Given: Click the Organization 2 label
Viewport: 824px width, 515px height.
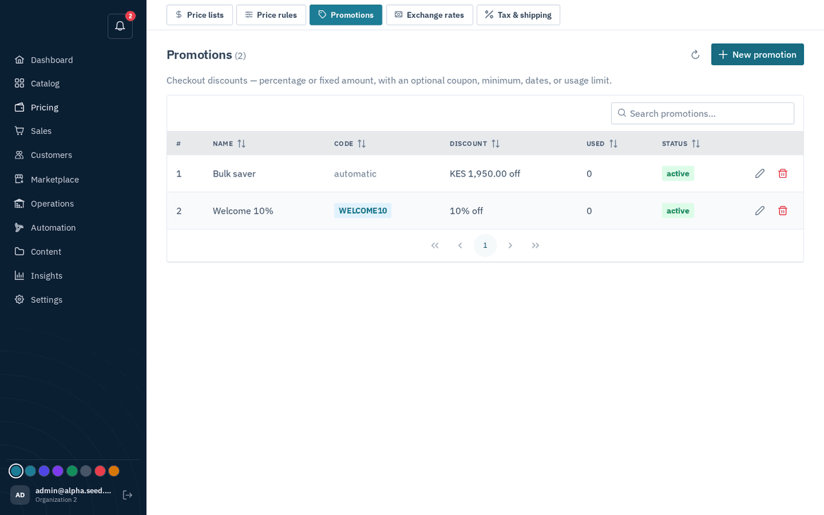Looking at the screenshot, I should pyautogui.click(x=56, y=500).
